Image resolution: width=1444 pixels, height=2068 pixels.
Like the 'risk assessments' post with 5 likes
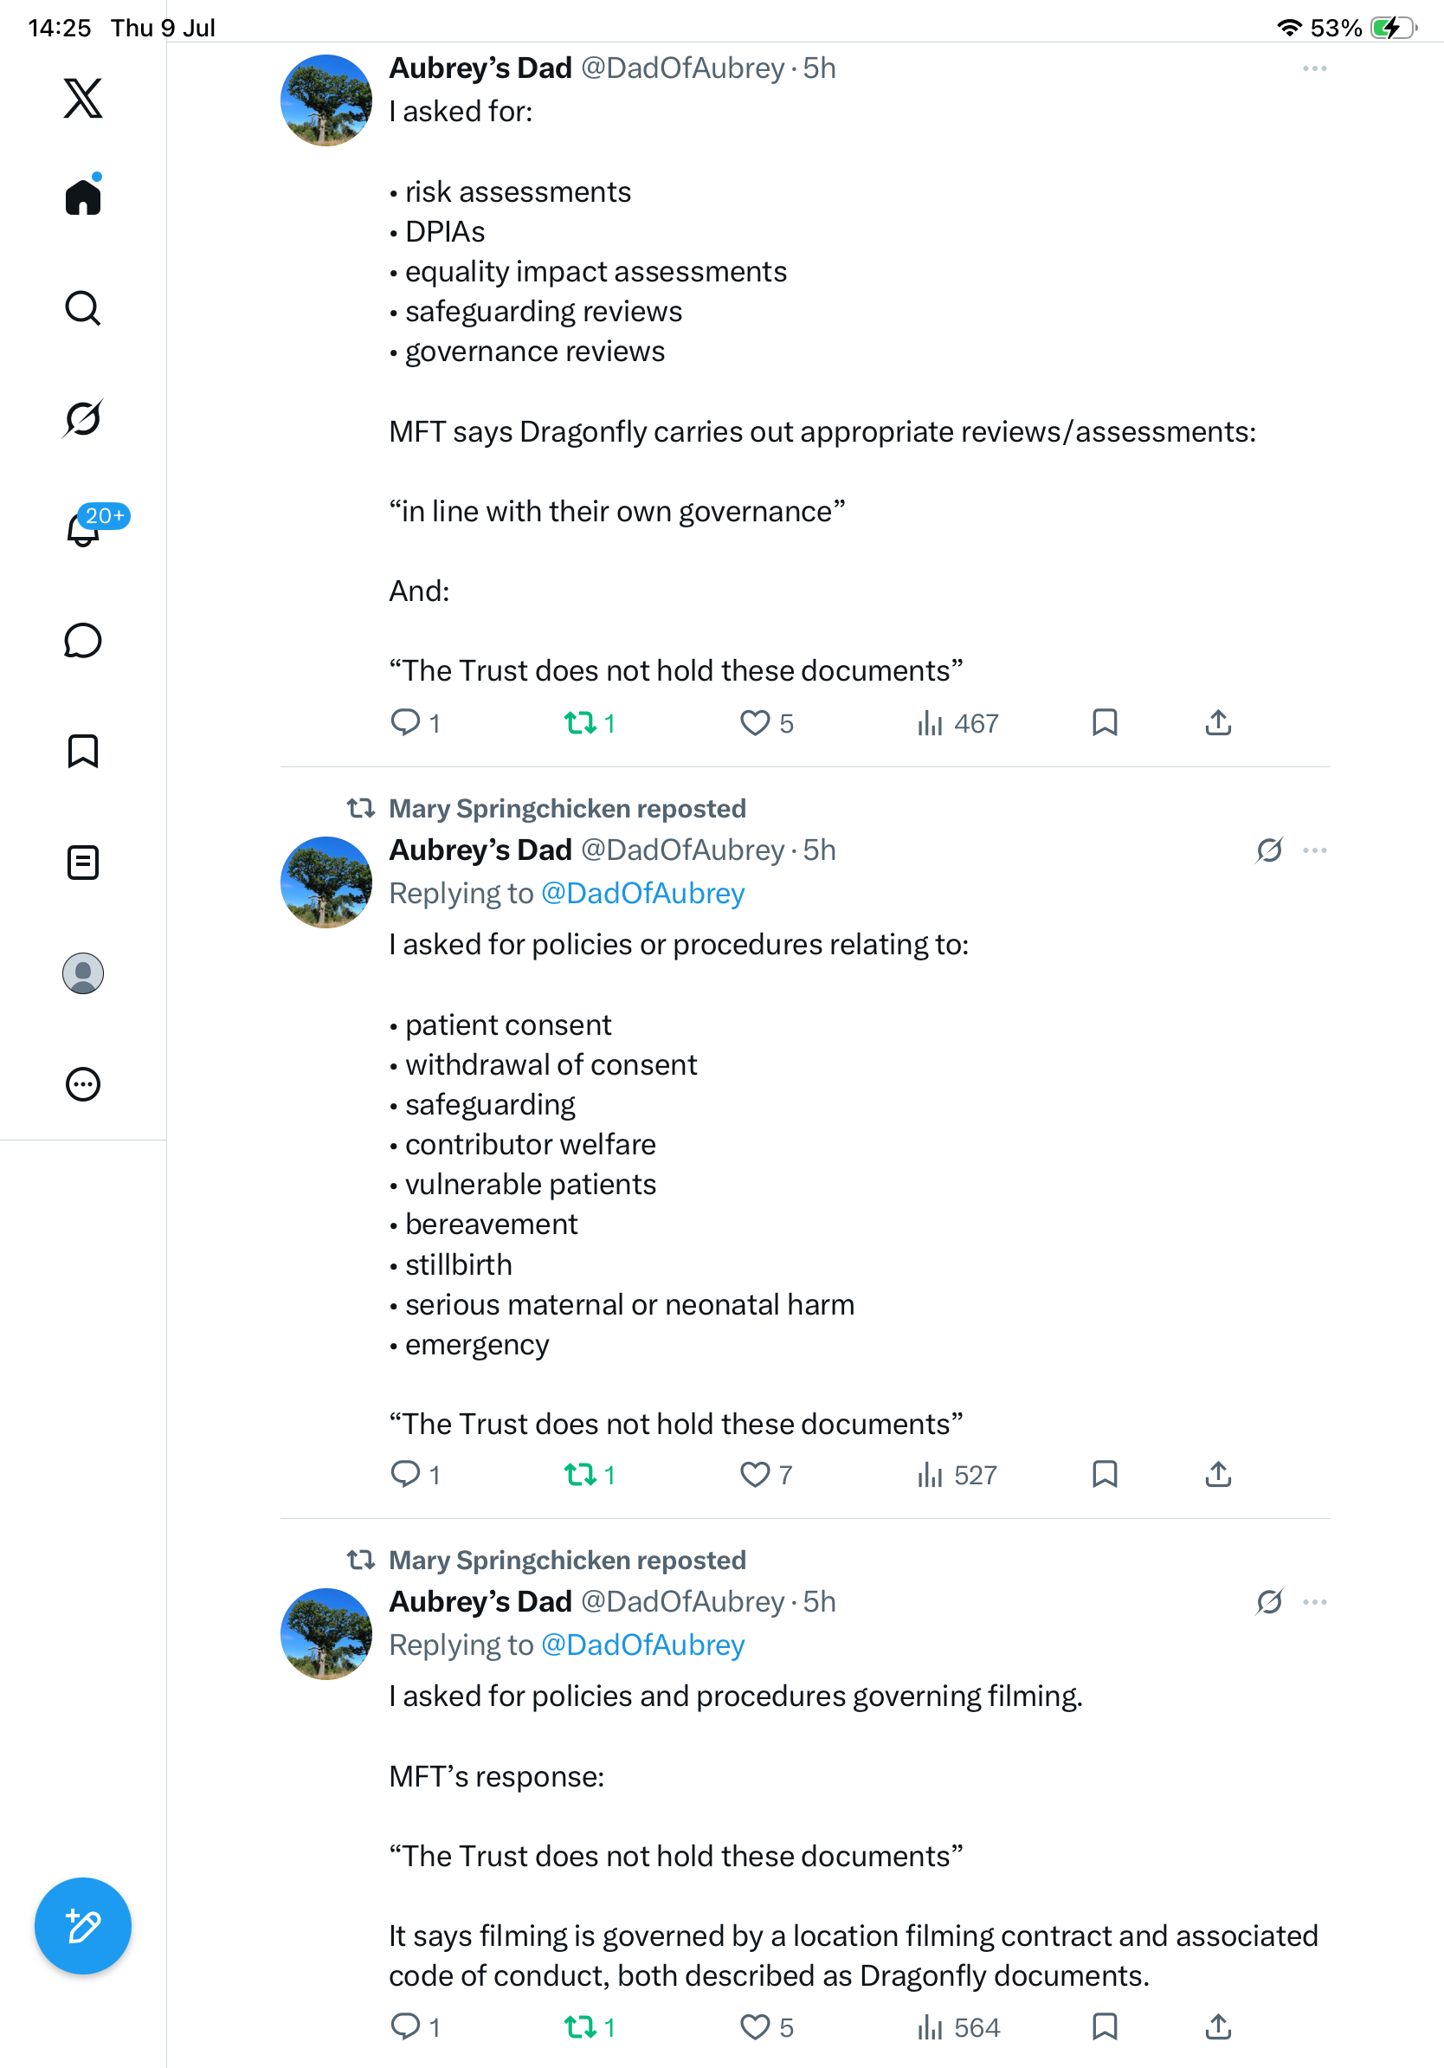click(x=766, y=723)
